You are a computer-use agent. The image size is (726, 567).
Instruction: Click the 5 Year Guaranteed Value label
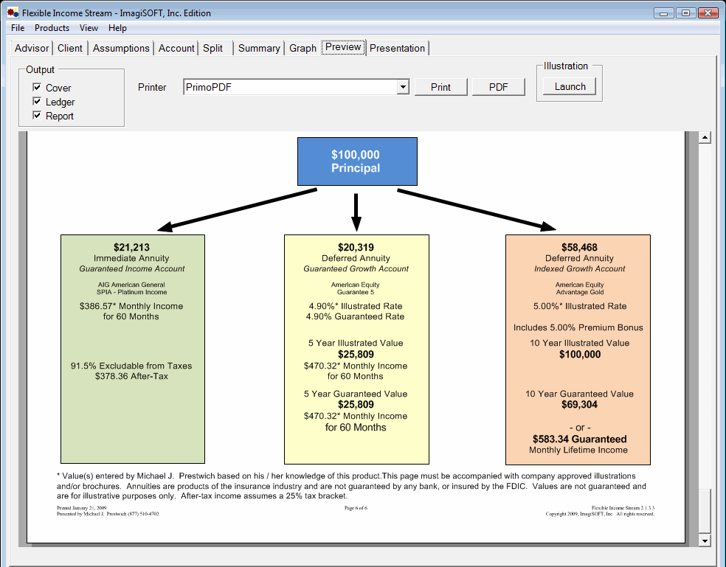(x=356, y=394)
